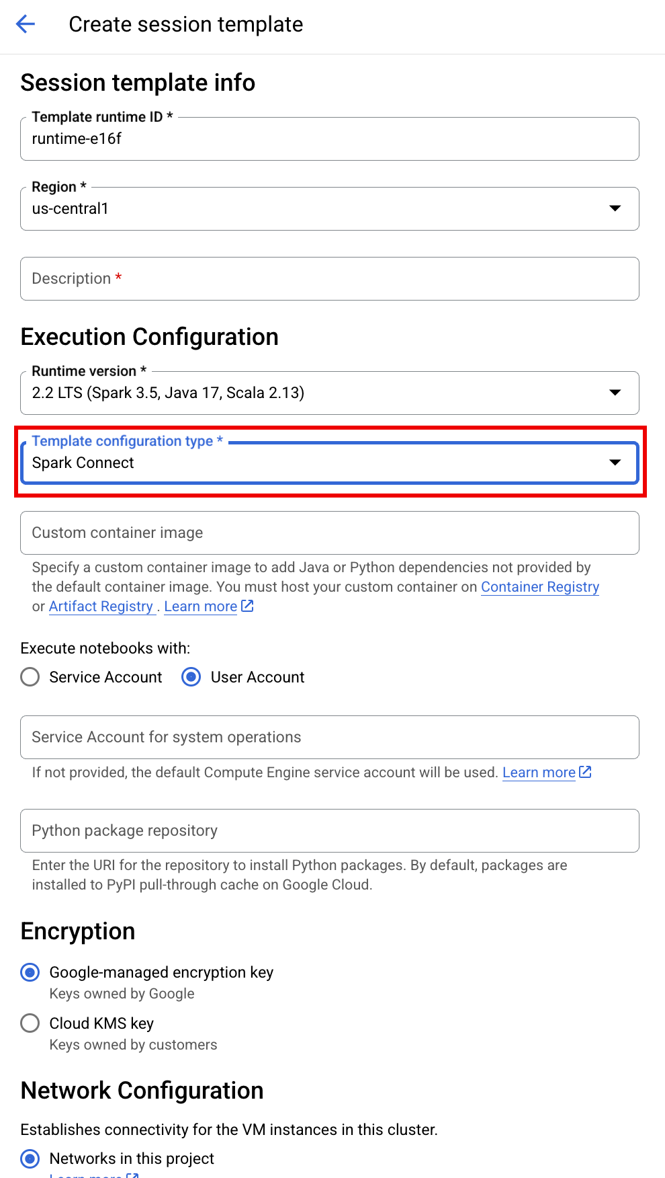Viewport: 665px width, 1178px height.
Task: Choose Google-managed encryption key option
Action: 30,972
